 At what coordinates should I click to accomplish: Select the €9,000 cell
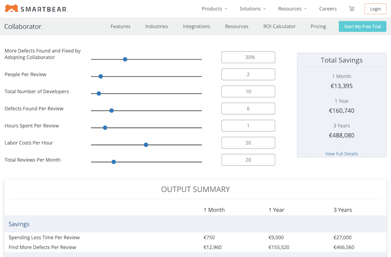click(x=276, y=237)
